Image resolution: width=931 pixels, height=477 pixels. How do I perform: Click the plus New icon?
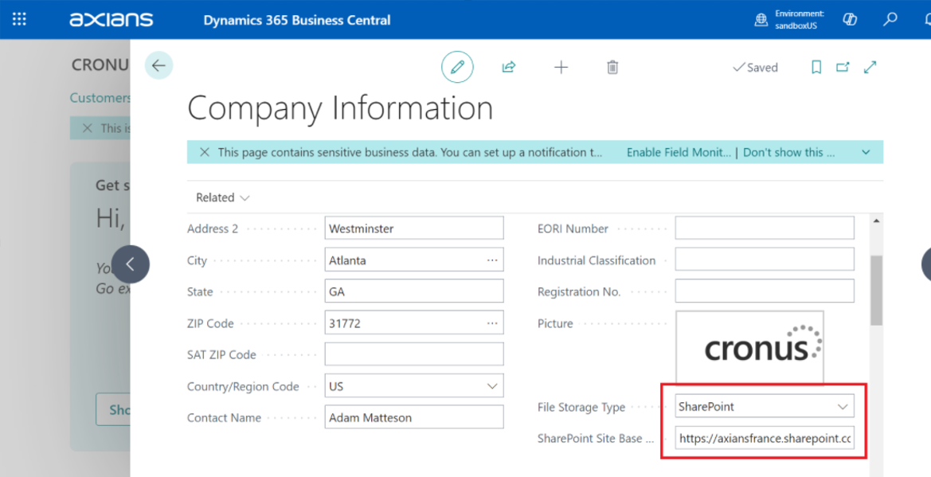click(561, 68)
